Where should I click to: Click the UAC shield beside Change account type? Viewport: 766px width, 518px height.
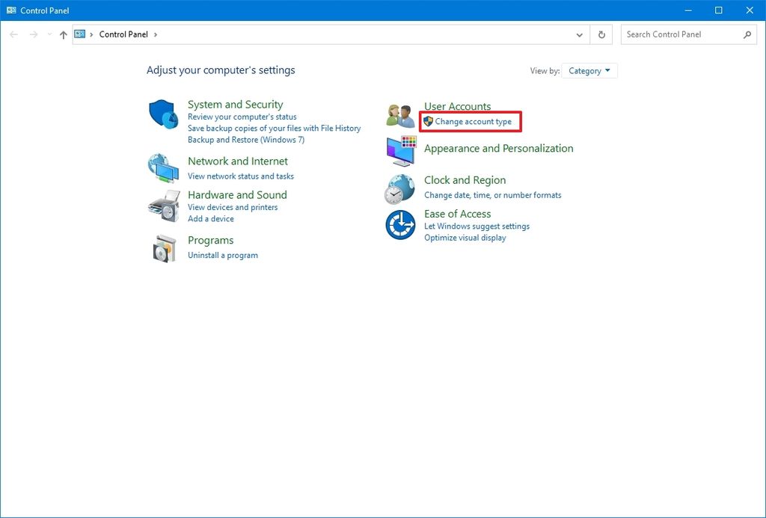click(x=427, y=120)
